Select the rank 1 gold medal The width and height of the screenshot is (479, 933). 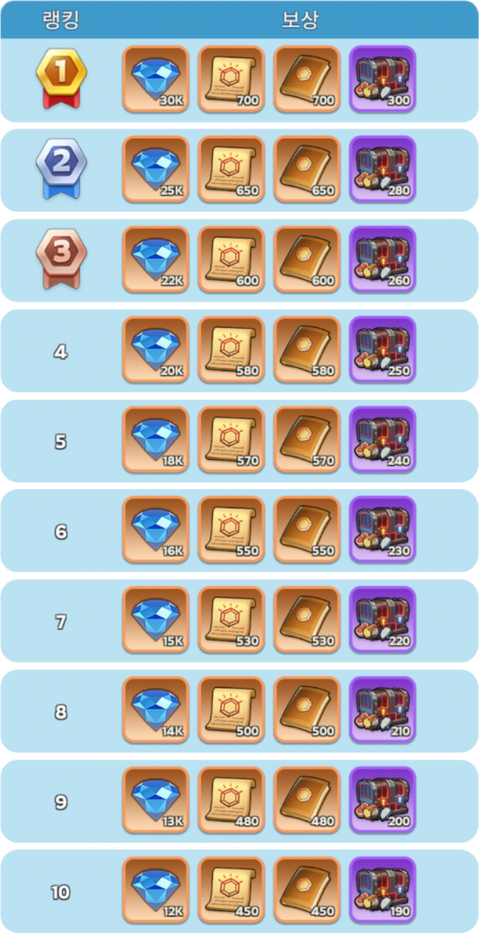coord(61,78)
